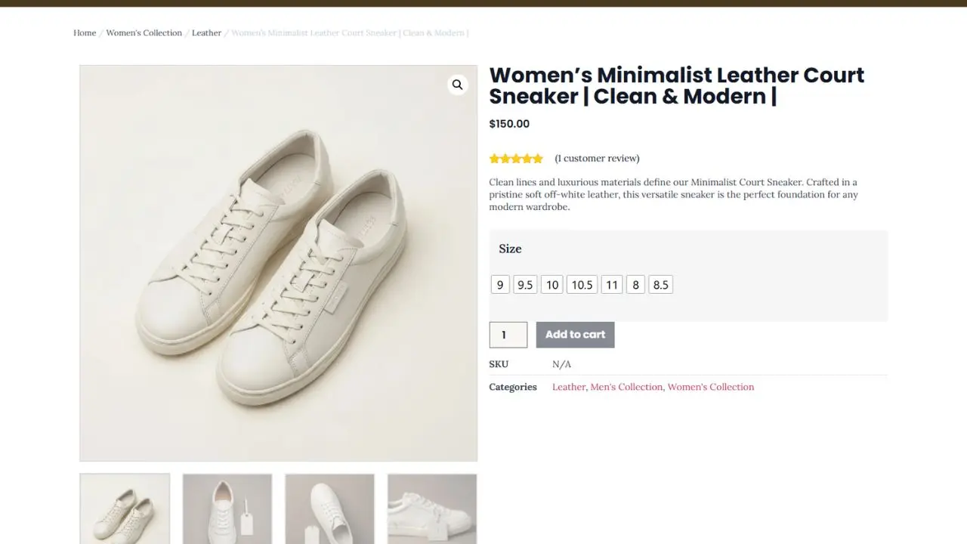Click the magnifier zoom icon on product image

tap(457, 85)
